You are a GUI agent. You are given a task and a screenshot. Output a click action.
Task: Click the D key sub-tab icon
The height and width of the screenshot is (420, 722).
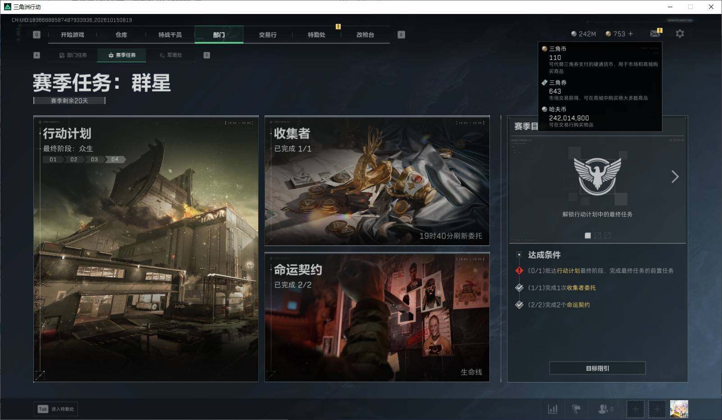point(206,55)
